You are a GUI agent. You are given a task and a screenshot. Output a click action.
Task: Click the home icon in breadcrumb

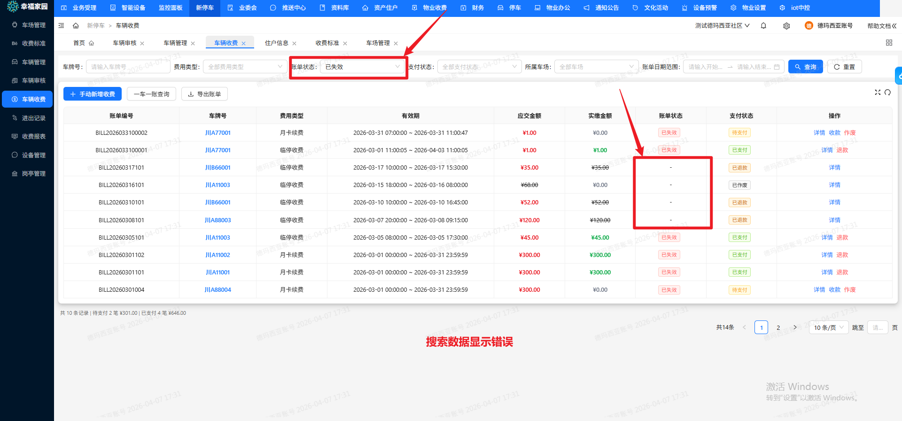coord(76,26)
